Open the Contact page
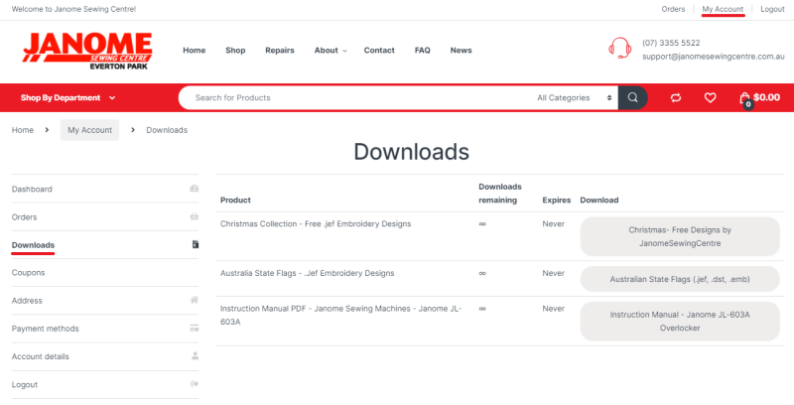This screenshot has width=794, height=405. pyautogui.click(x=379, y=50)
